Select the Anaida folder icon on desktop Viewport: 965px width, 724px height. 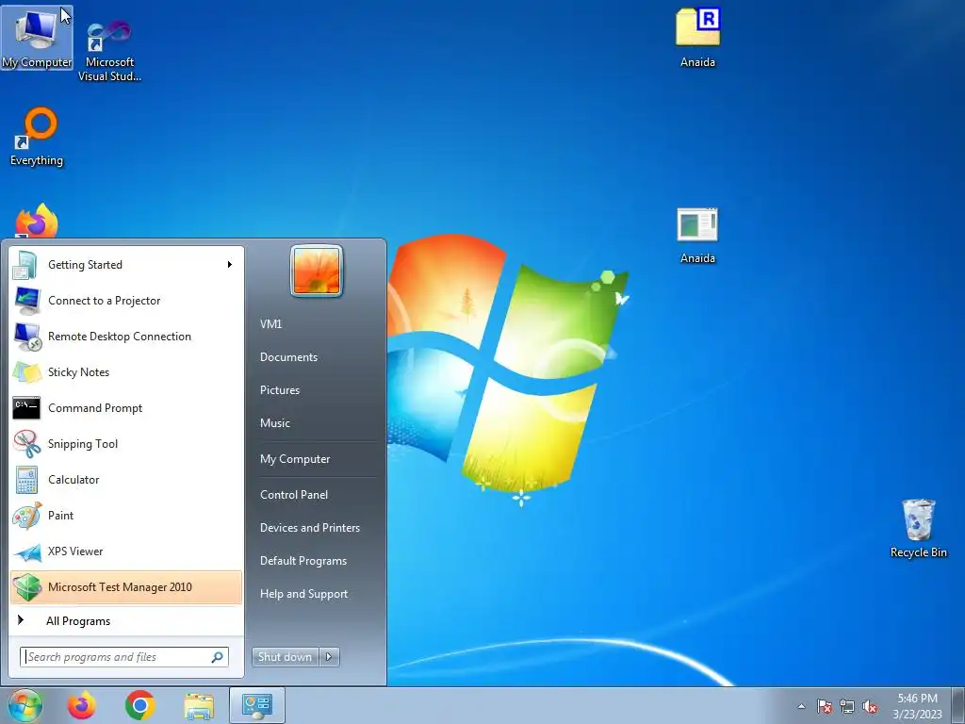pos(697,38)
